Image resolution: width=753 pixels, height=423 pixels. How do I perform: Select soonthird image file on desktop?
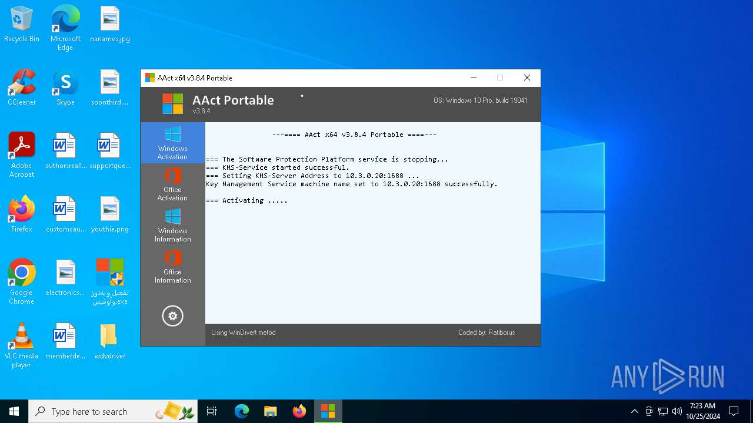pyautogui.click(x=110, y=88)
